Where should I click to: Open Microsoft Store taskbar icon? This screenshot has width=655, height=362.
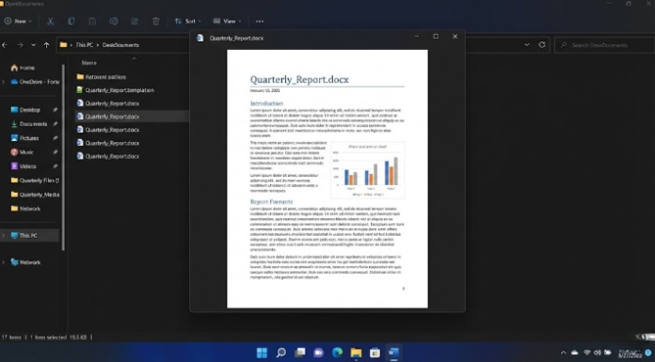tap(375, 353)
